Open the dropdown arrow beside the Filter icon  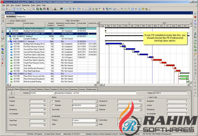click(x=76, y=9)
